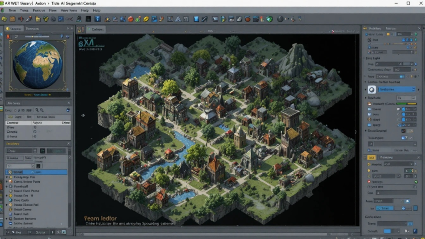
Task: Click the round icon beside the large blue dropdown
Action: click(371, 90)
